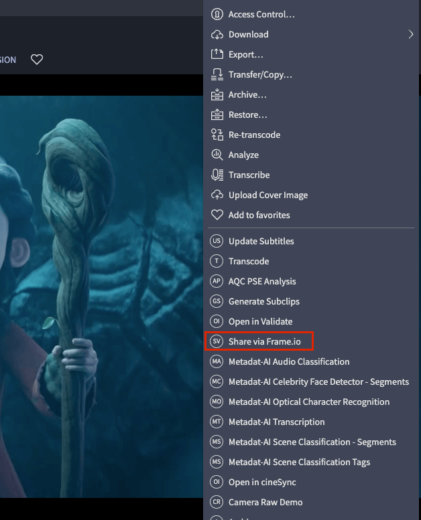Screen dimensions: 421x520
Task: Click the US badge for Update Subtitles
Action: tap(217, 241)
